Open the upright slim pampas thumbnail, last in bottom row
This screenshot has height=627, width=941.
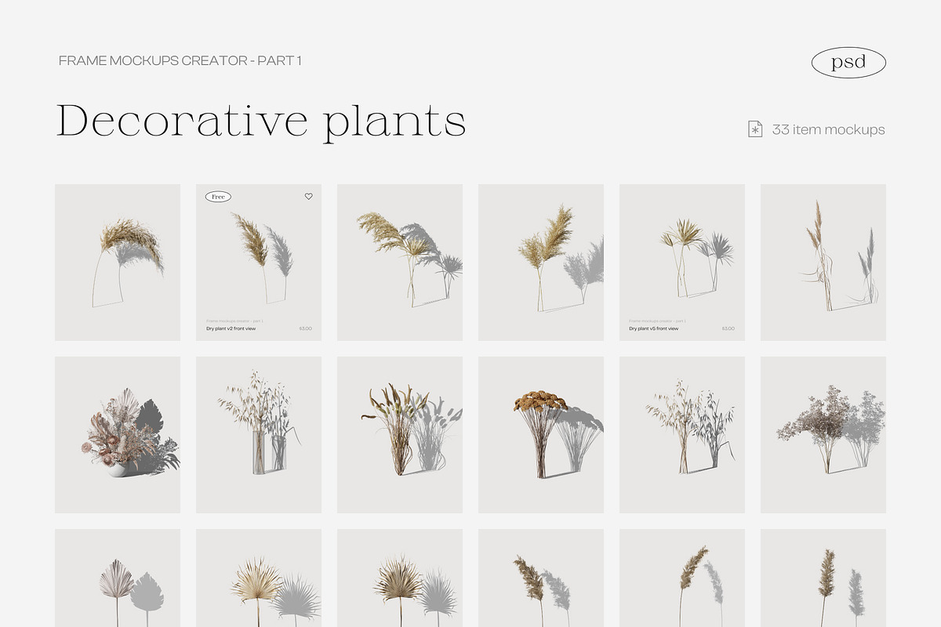[823, 578]
